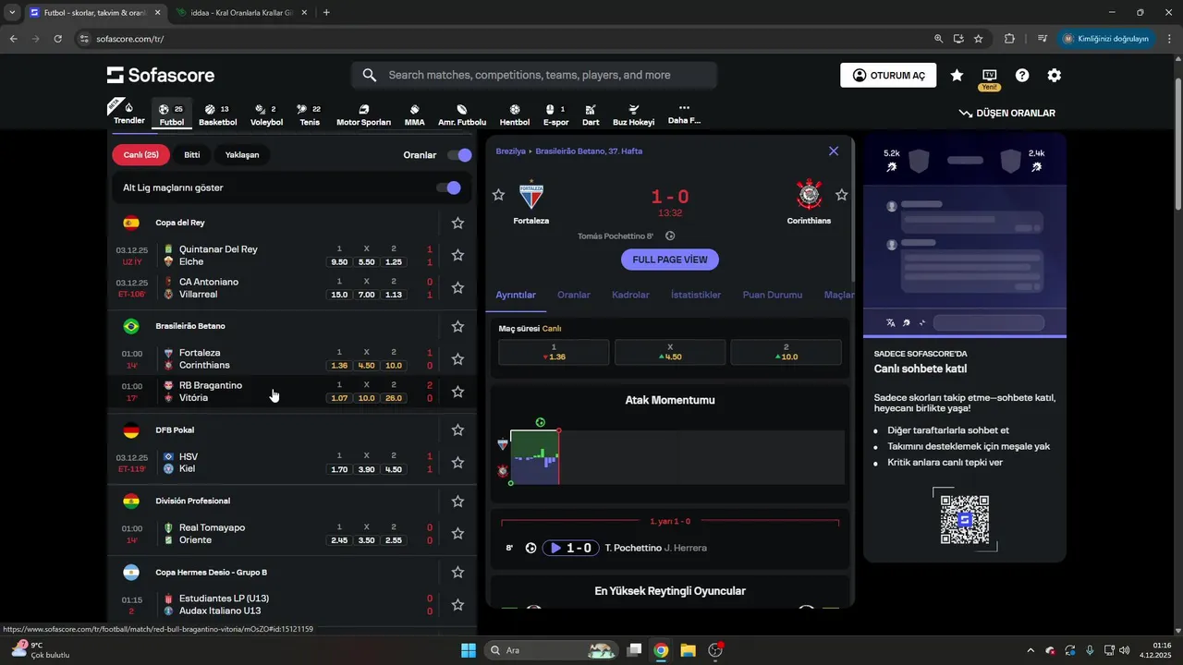Select the Bitti filter
The width and height of the screenshot is (1183, 665).
[x=192, y=155]
